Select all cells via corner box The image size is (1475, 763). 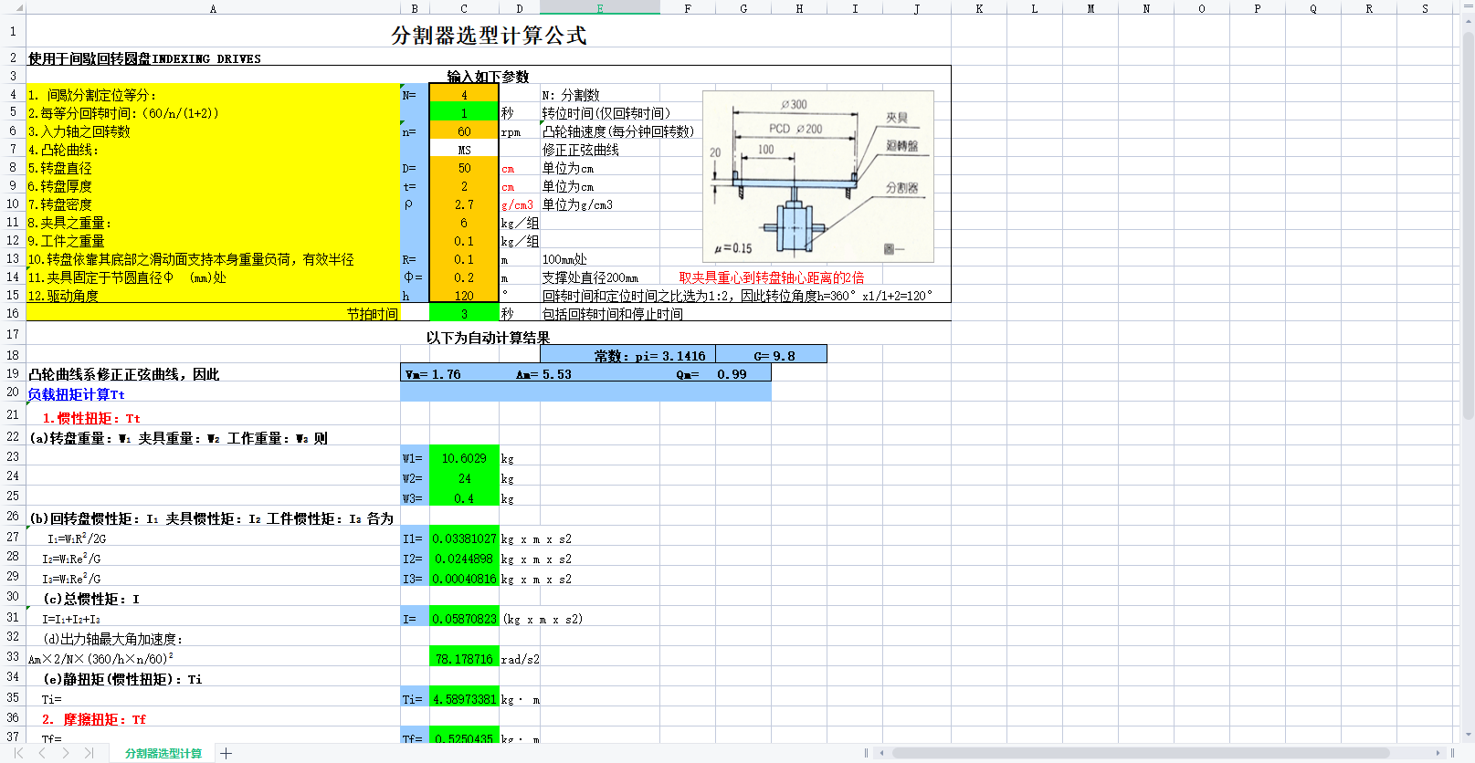(13, 7)
